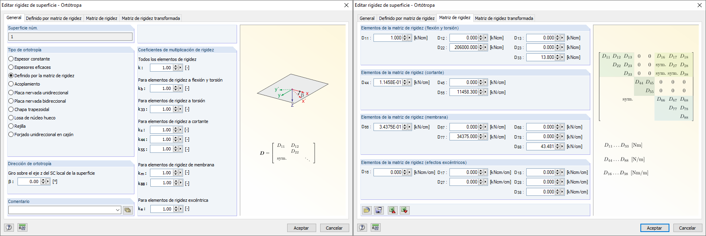
Task: Step the D55 value spinner arrows
Action: (x=480, y=92)
